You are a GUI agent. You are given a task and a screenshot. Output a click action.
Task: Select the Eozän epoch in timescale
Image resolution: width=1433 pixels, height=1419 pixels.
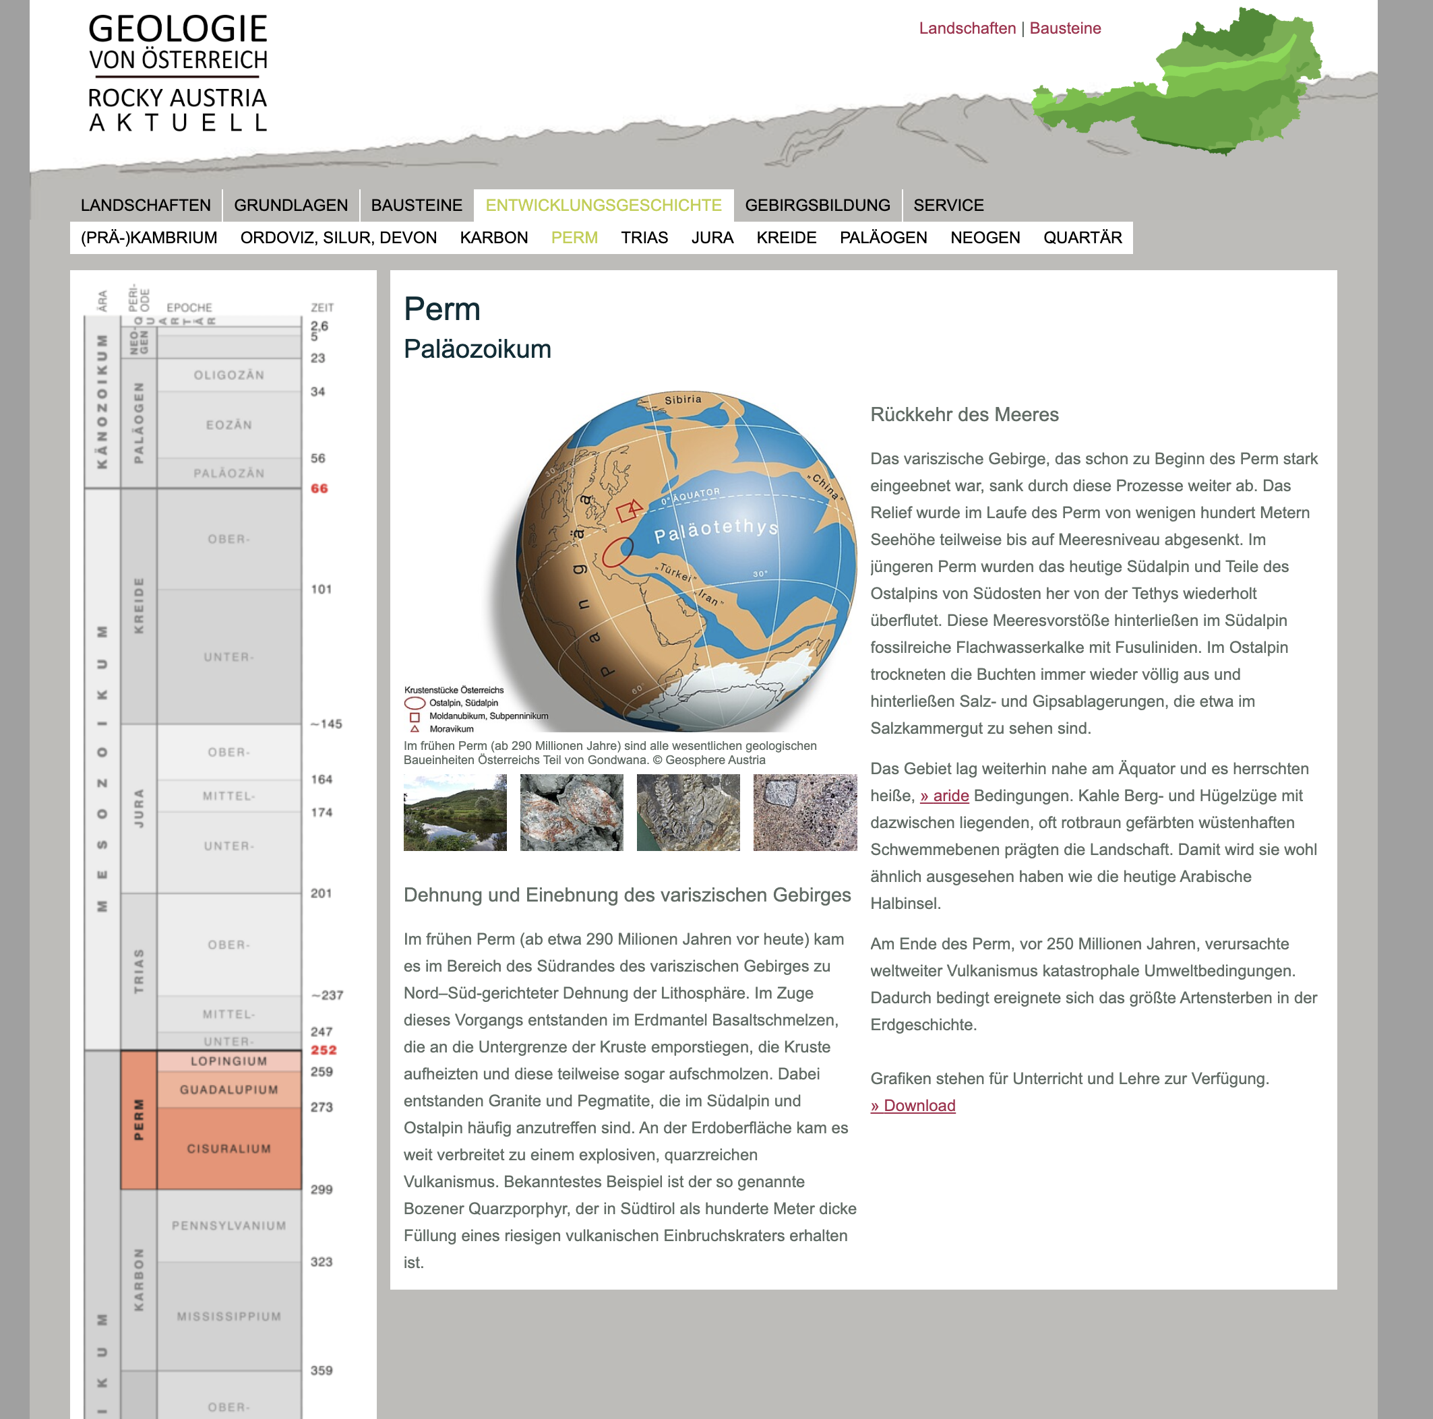coord(228,424)
